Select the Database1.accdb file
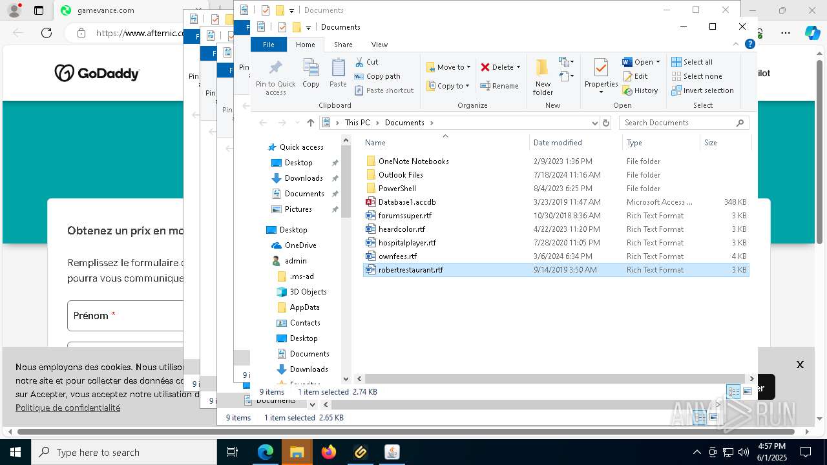The width and height of the screenshot is (827, 465). tap(407, 202)
